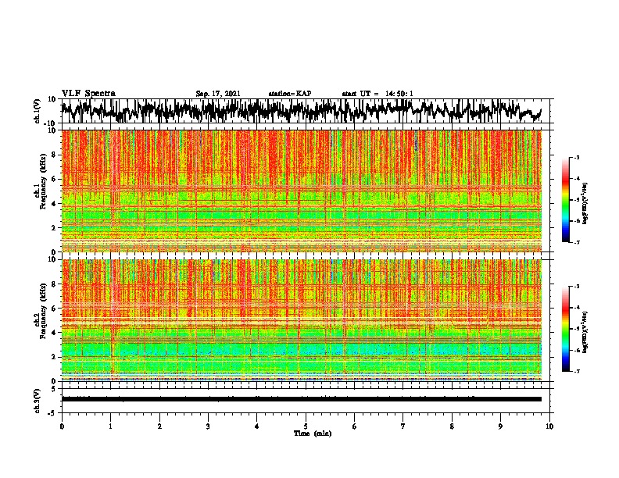Click the '4' kHz tick on ch.2 axis
Image resolution: width=619 pixels, height=478 pixels.
(54, 333)
